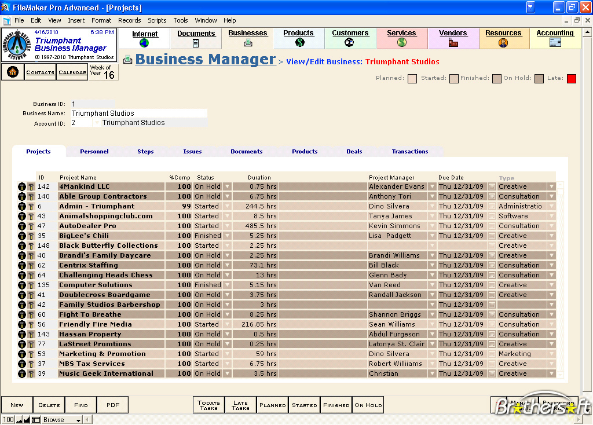Image resolution: width=593 pixels, height=425 pixels.
Task: Click the trash icon for Centrix Staffing row
Action: pyautogui.click(x=32, y=265)
